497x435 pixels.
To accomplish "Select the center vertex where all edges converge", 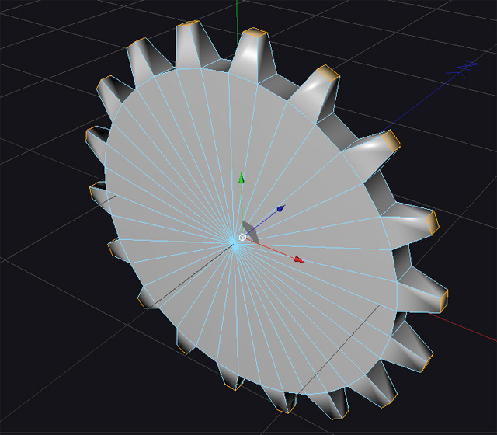I will [235, 244].
